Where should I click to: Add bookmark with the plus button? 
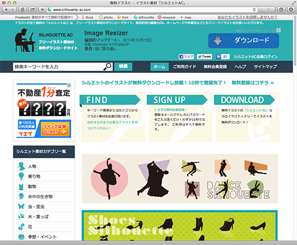[x=42, y=10]
